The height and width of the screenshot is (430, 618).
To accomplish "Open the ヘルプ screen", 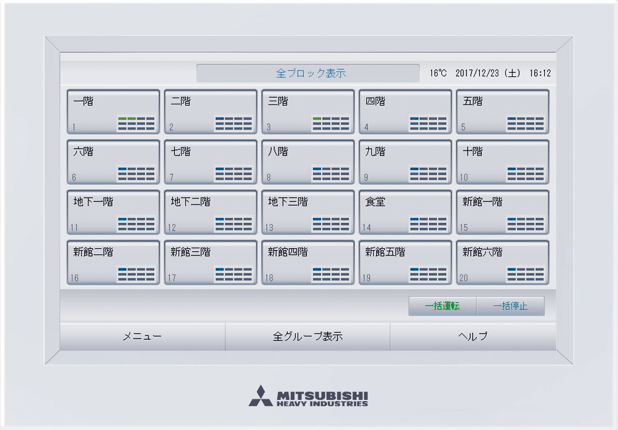I will (473, 337).
